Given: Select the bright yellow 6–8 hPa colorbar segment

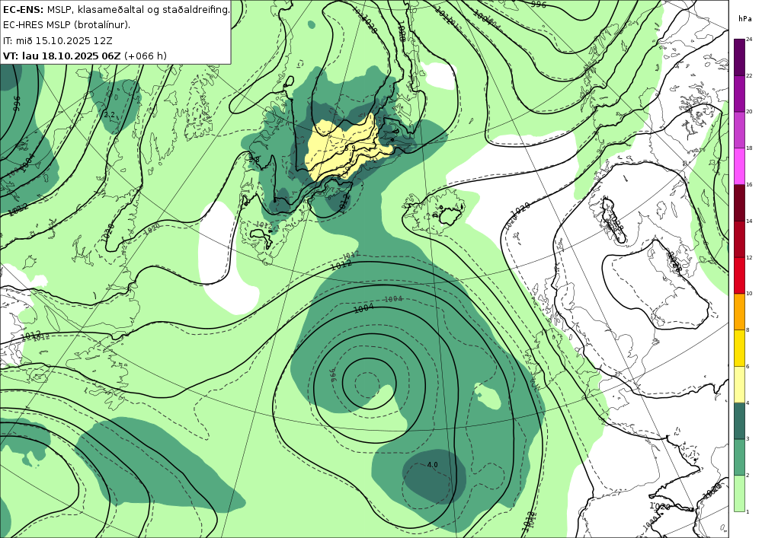Looking at the screenshot, I should coord(740,347).
